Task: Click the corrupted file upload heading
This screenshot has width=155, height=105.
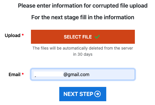Action: [x=83, y=6]
